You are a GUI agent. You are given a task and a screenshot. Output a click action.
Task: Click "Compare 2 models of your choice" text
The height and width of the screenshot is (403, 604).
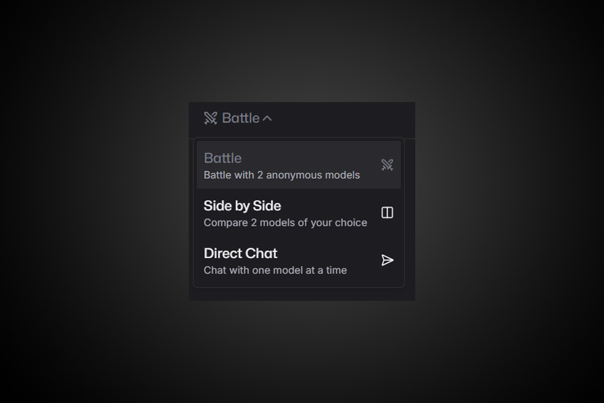285,222
